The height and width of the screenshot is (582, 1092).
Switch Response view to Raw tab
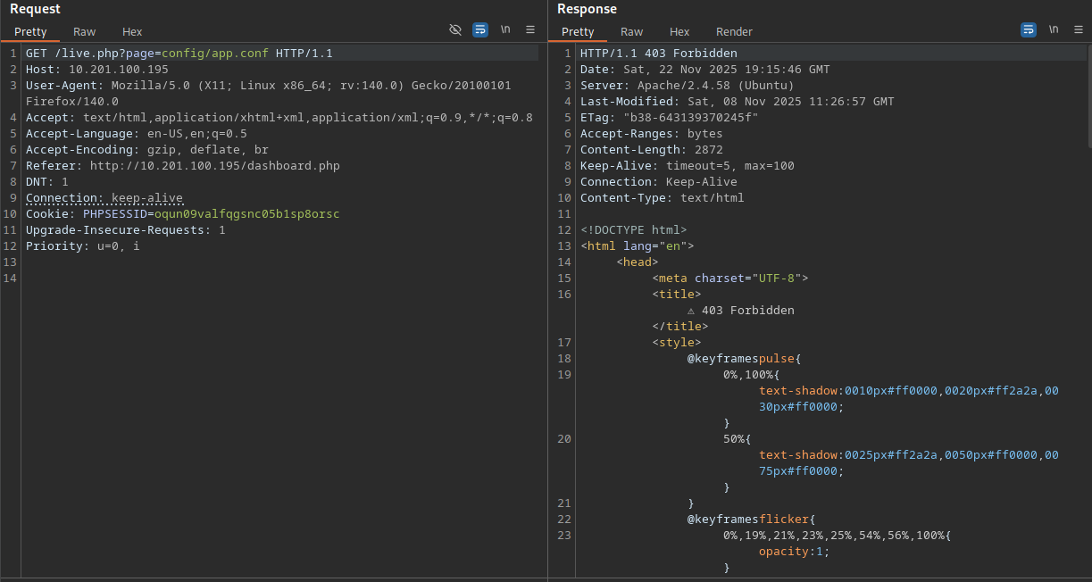[x=632, y=32]
